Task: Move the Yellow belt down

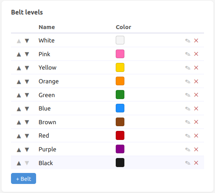Action: pos(27,68)
